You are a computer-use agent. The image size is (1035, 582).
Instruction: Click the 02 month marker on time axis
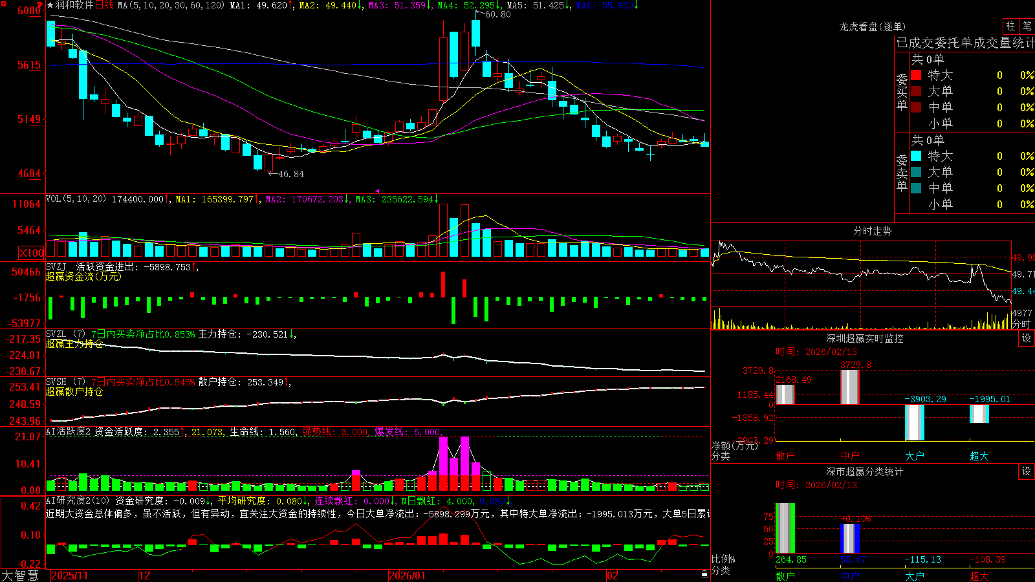coord(613,576)
